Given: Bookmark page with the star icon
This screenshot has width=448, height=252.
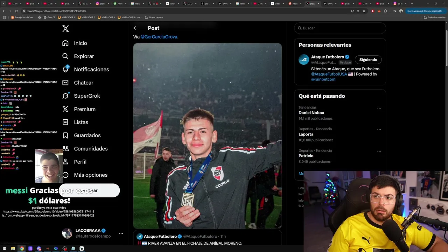Looking at the screenshot, I should point(364,11).
